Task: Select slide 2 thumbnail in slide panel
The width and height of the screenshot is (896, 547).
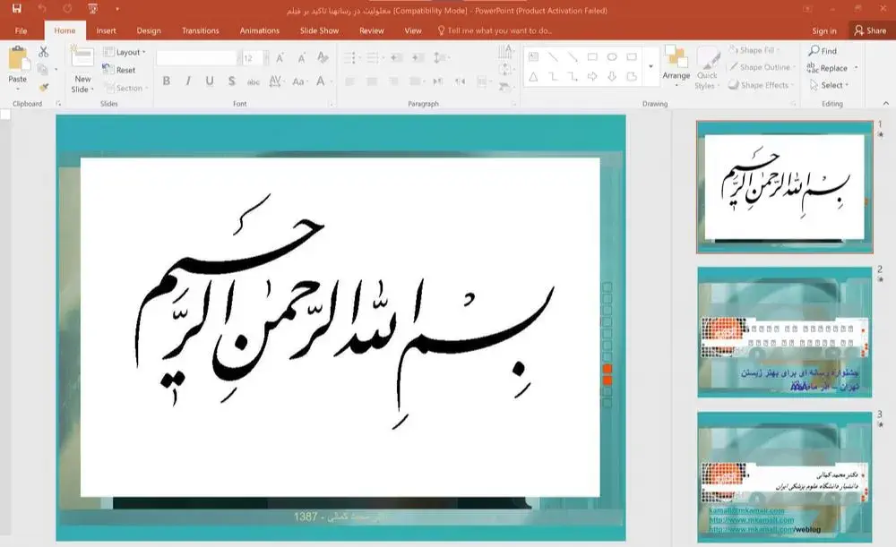Action: (x=784, y=332)
